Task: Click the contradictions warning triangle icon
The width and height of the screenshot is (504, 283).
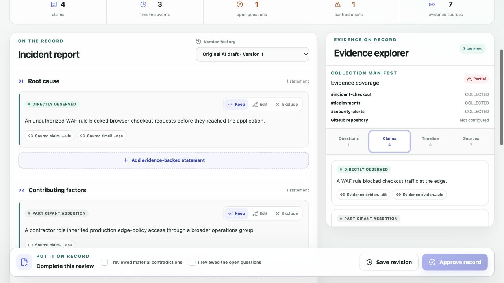Action: click(x=337, y=4)
